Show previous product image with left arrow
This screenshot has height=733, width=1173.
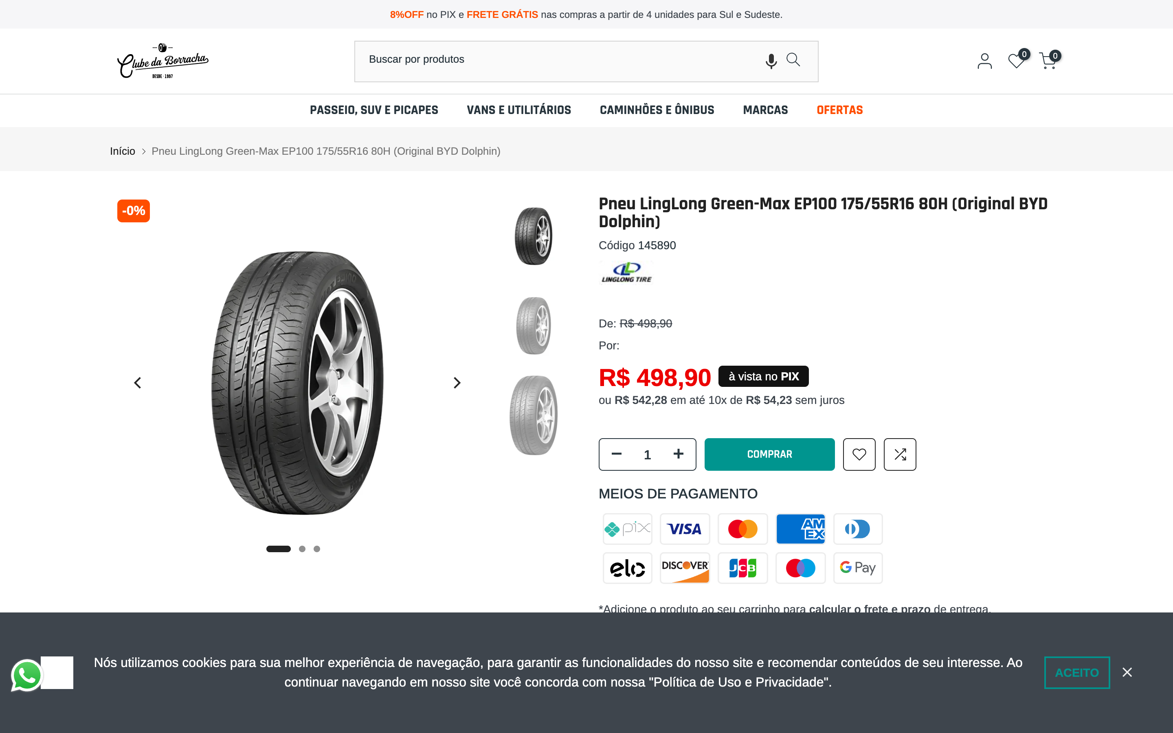click(138, 383)
